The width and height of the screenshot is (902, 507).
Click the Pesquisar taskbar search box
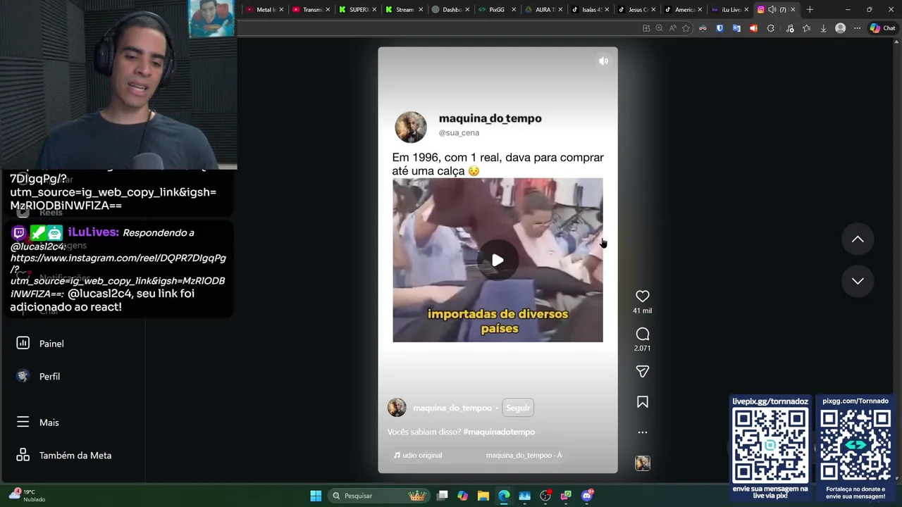pyautogui.click(x=379, y=496)
